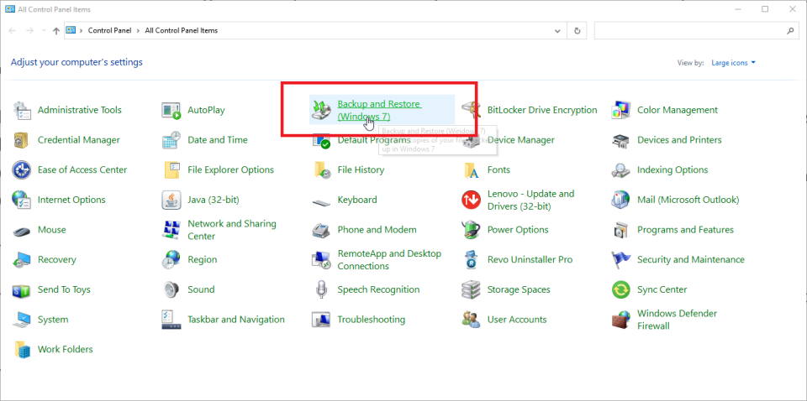807x401 pixels.
Task: Open the Revo Uninstaller Pro icon
Action: click(x=472, y=259)
